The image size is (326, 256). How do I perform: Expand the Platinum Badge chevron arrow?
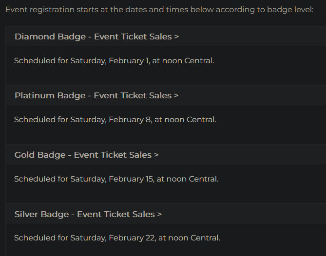tap(176, 96)
